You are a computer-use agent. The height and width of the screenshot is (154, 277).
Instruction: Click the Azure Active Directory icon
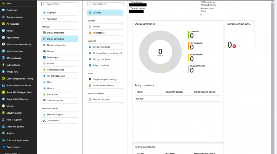click(3, 99)
